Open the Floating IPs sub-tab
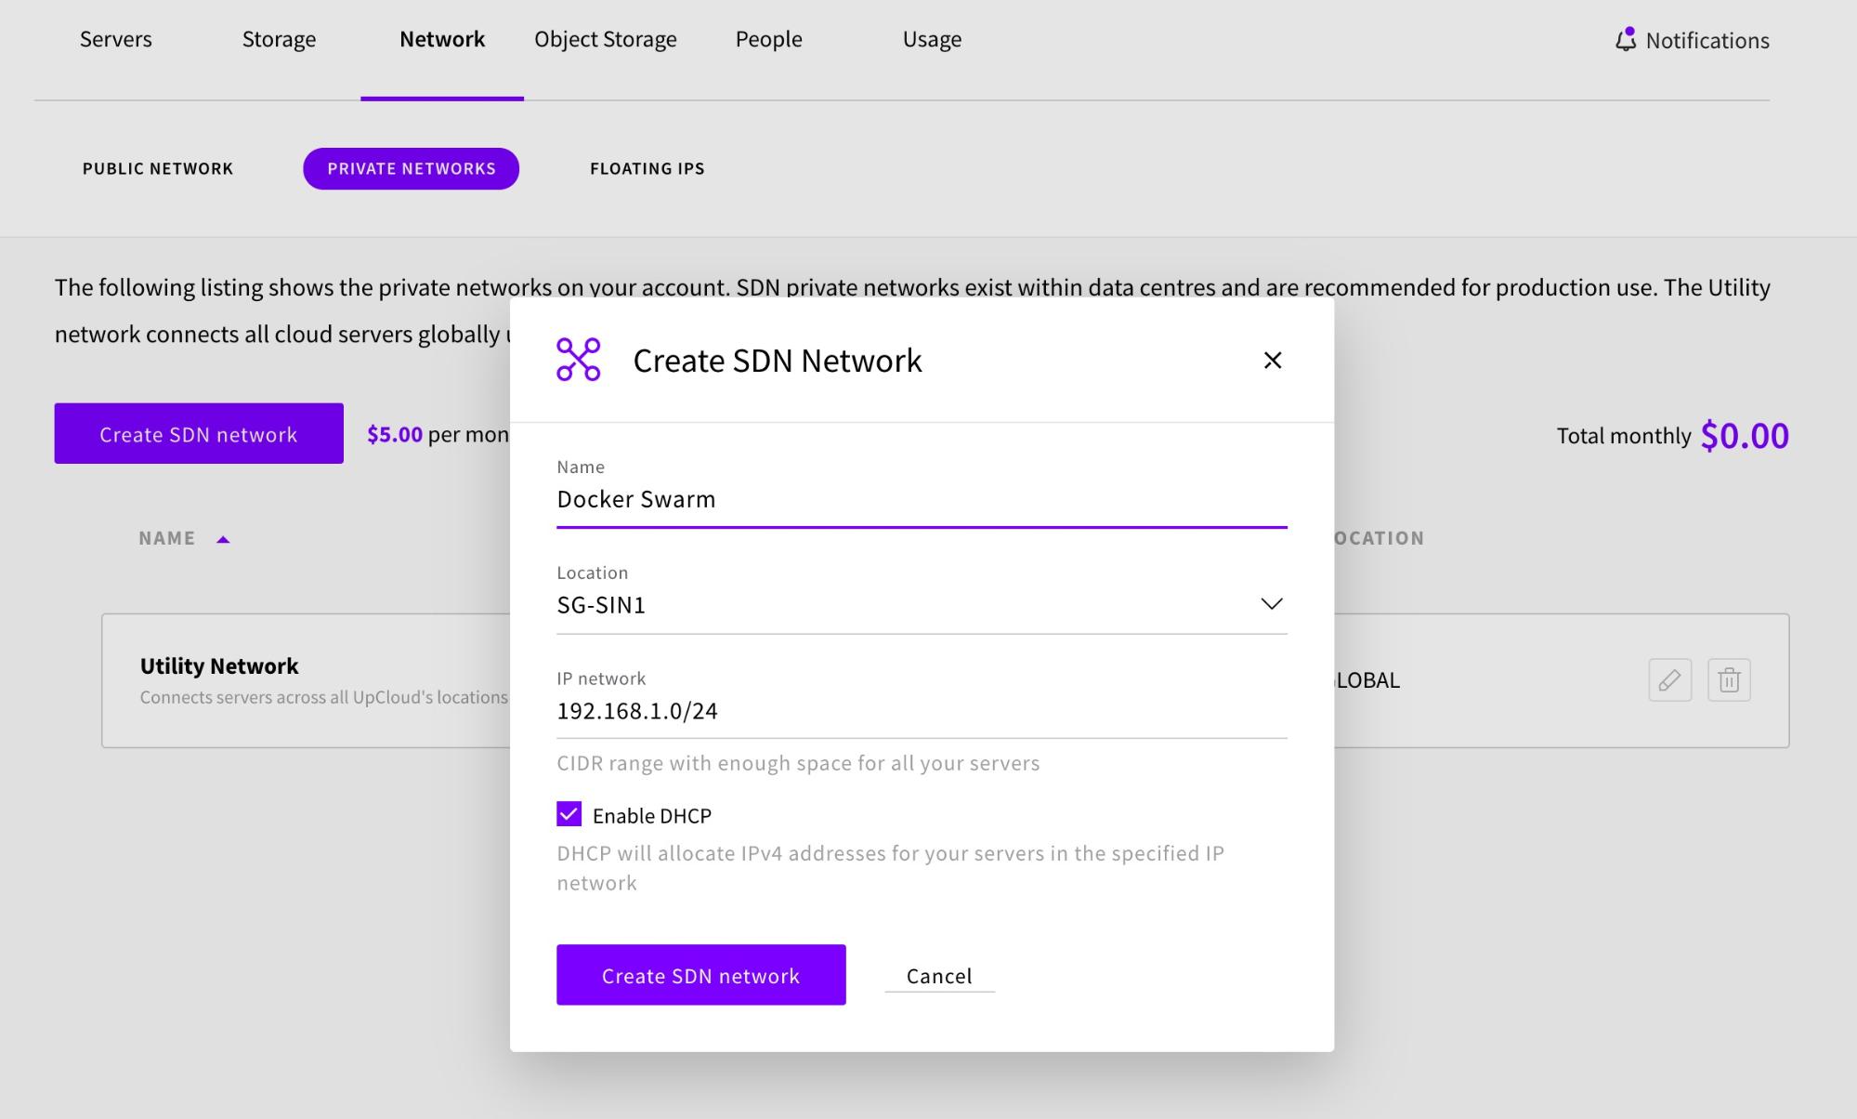Image resolution: width=1857 pixels, height=1119 pixels. click(647, 168)
